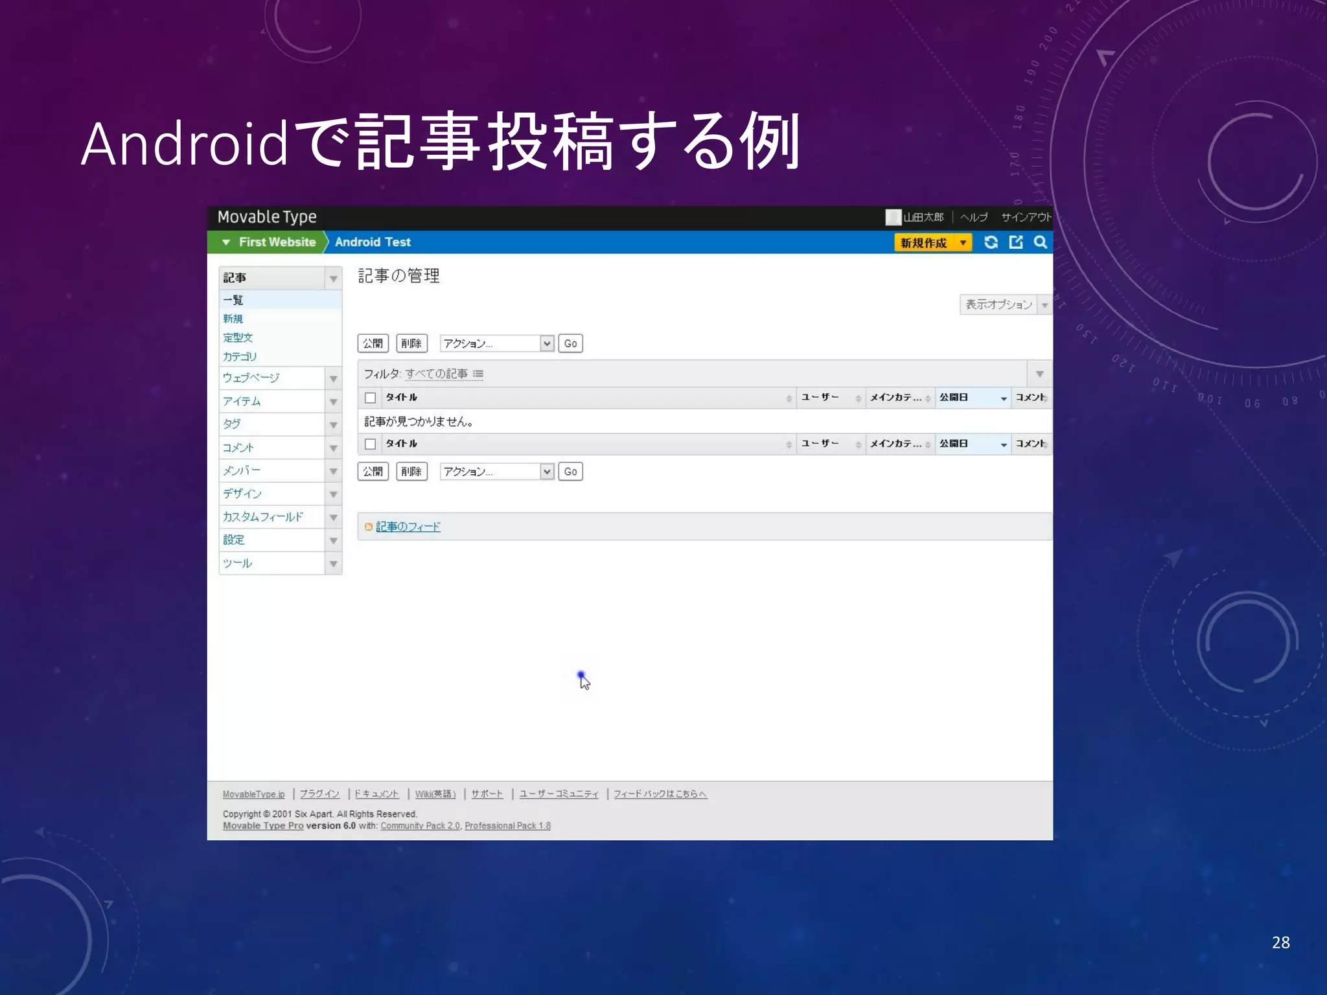
Task: Collapse the 記事 sidebar section arrow
Action: click(x=333, y=279)
